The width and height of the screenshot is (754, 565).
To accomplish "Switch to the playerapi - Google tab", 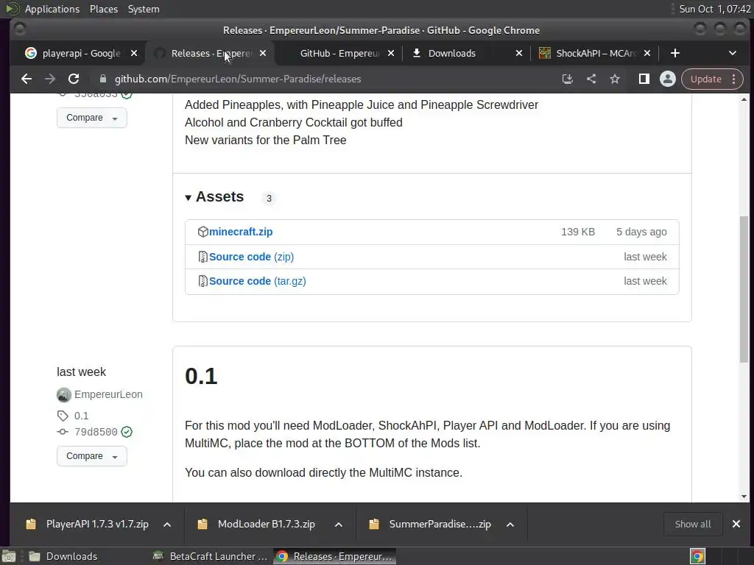I will (81, 53).
